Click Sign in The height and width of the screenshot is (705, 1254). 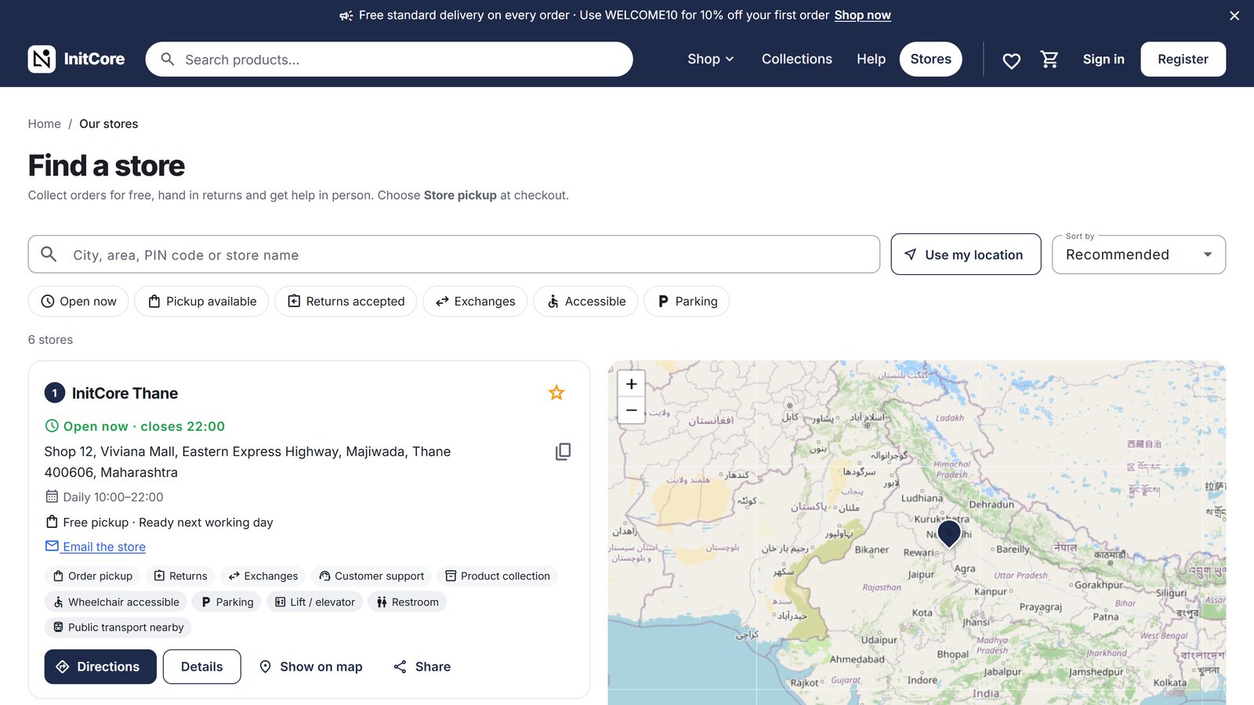point(1104,60)
